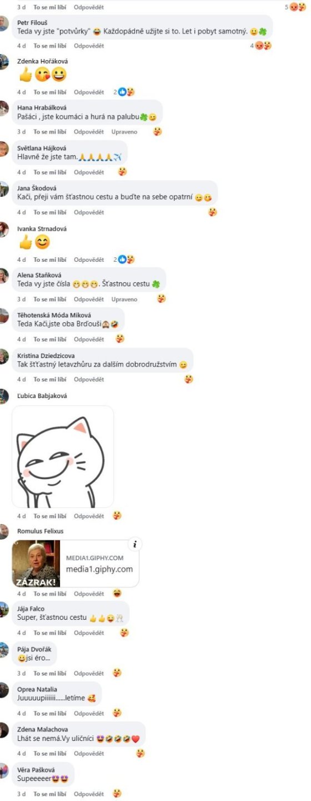Image resolution: width=311 pixels, height=801 pixels.
Task: Open Jana Škodová's profile picture
Action: point(3,189)
